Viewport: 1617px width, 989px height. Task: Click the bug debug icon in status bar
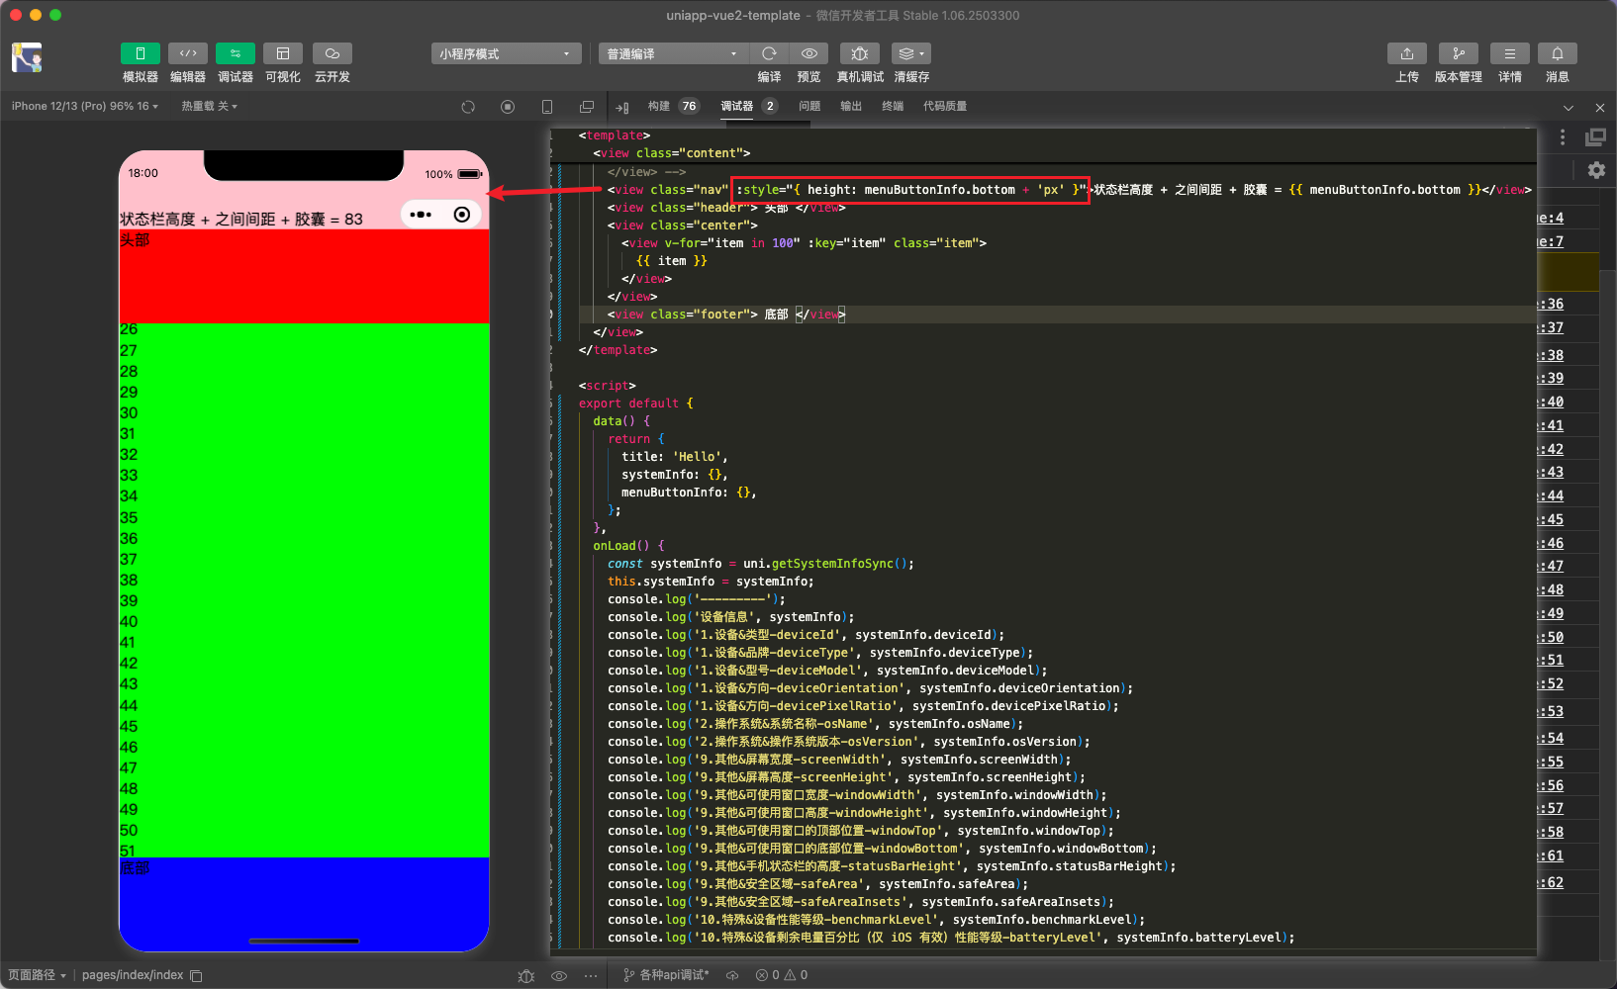click(525, 976)
